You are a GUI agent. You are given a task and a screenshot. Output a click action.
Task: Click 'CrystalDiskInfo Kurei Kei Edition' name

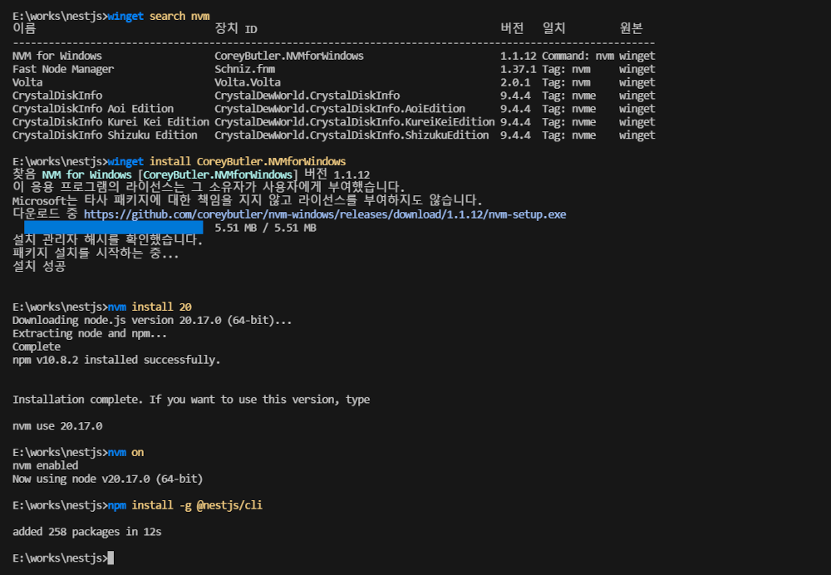tap(111, 122)
